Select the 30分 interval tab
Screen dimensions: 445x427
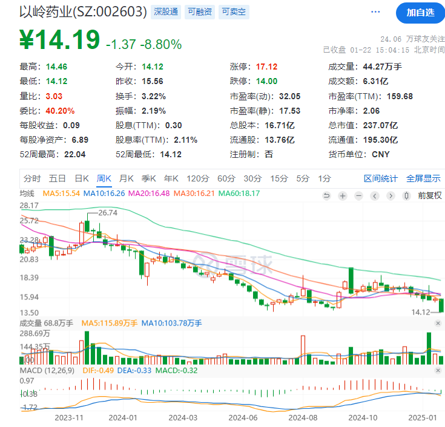tap(252, 178)
